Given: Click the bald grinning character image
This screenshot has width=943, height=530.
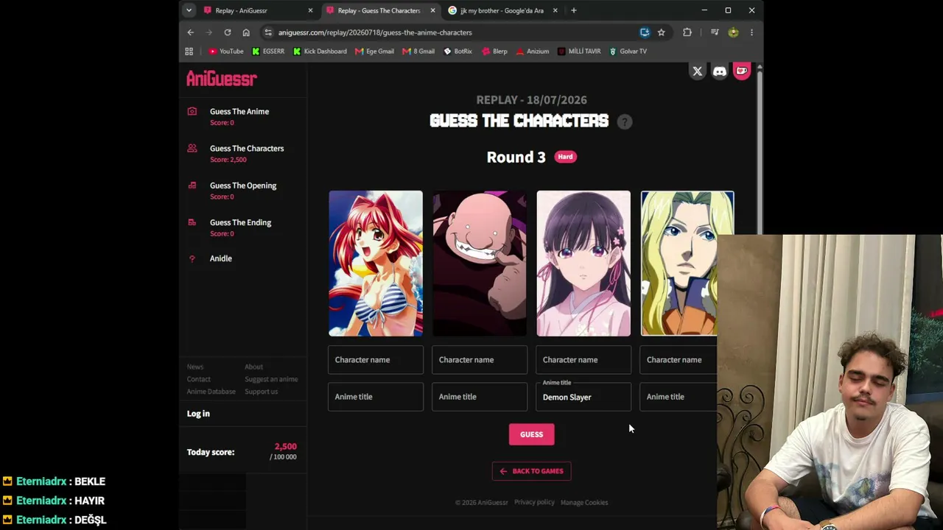Looking at the screenshot, I should 480,264.
